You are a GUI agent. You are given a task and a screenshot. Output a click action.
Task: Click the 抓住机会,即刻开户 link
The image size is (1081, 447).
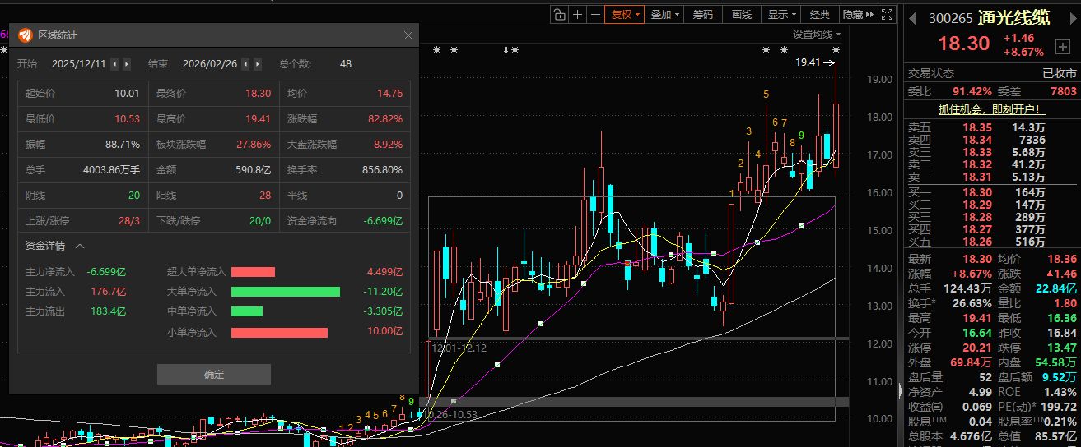[x=991, y=108]
